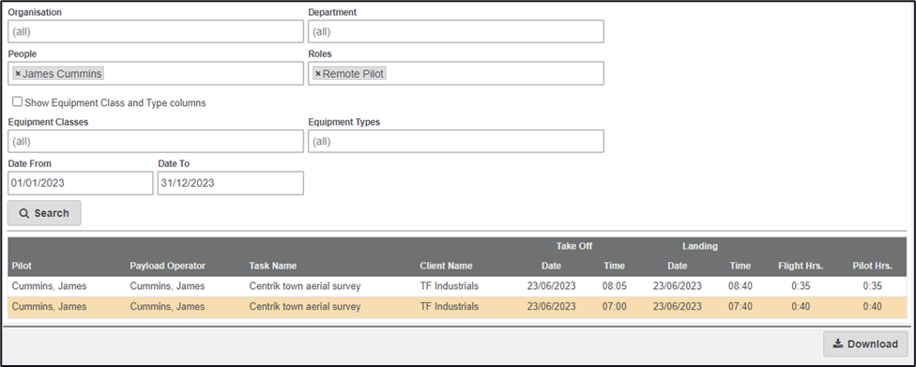This screenshot has height=367, width=916.
Task: Open the Department dropdown field
Action: [456, 32]
